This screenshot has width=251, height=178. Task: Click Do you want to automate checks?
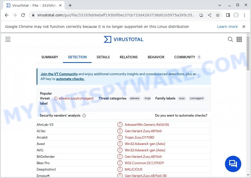pyautogui.click(x=181, y=115)
